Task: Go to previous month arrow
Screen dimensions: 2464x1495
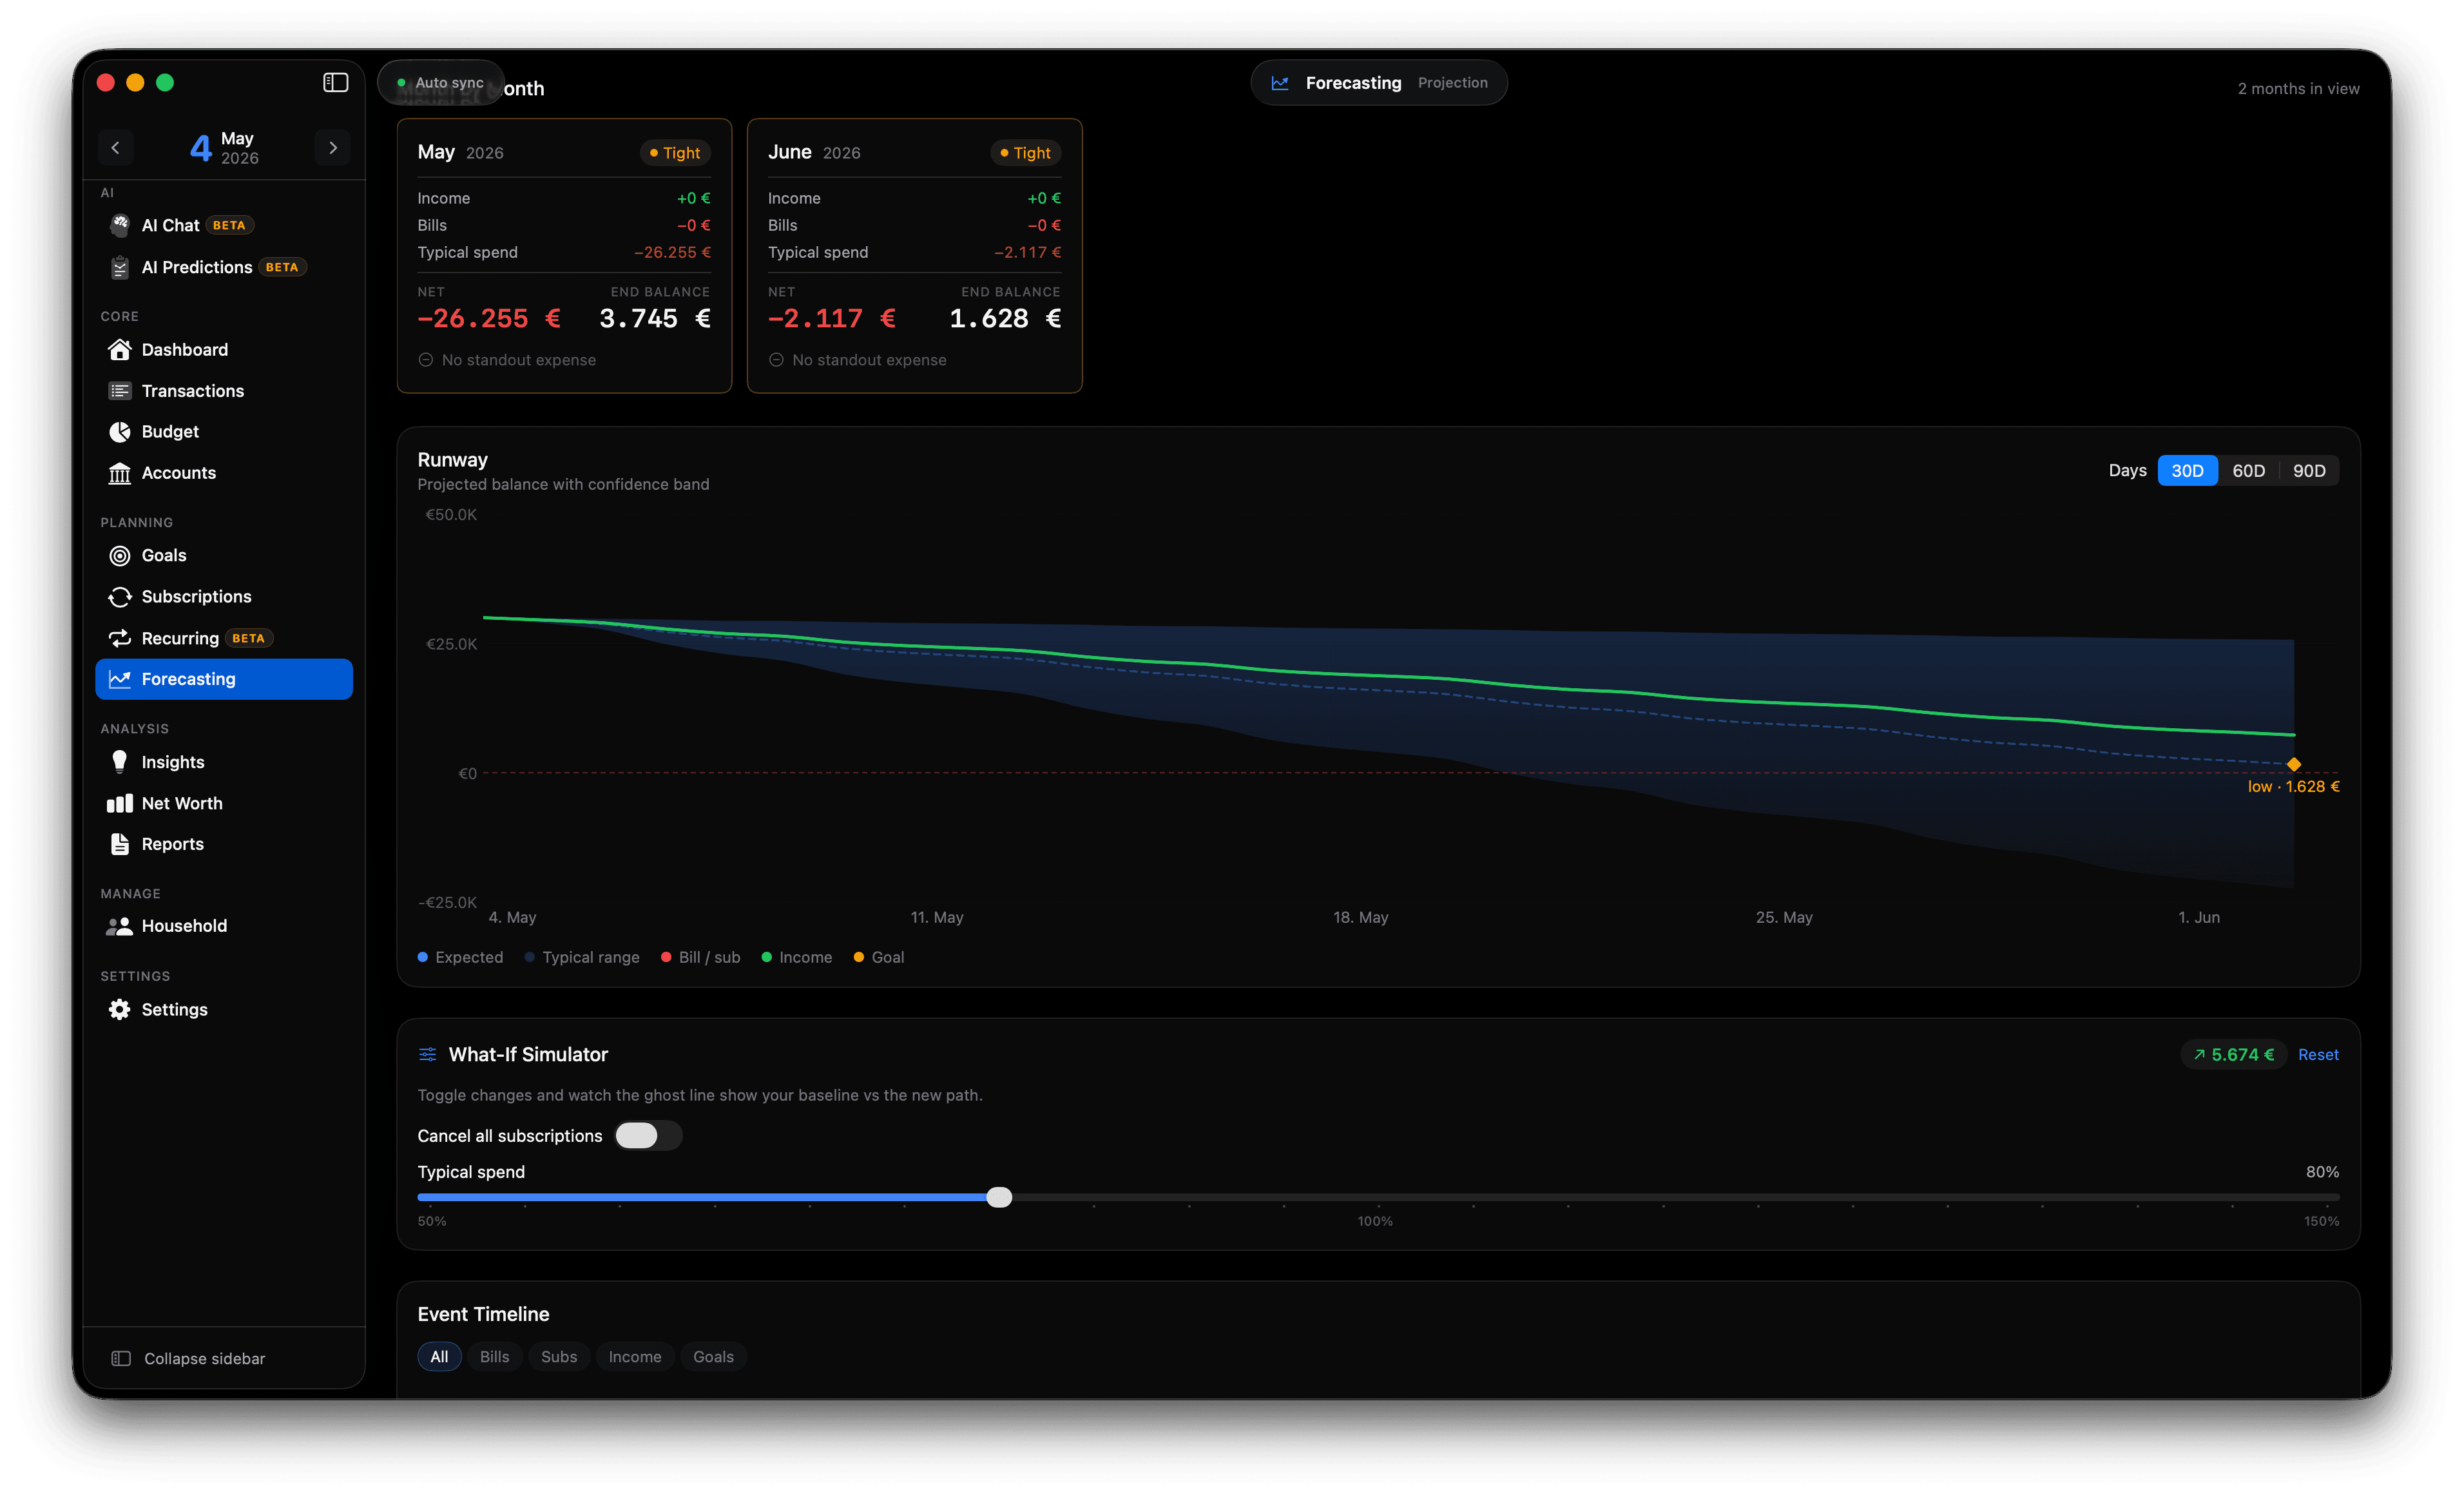Action: click(115, 147)
